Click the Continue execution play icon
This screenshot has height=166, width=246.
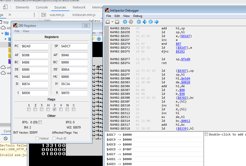point(125,22)
